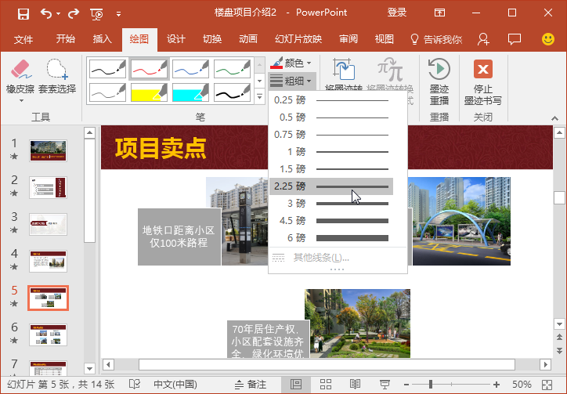The image size is (567, 394).
Task: Click the 告诉我你 tell-me search box
Action: point(436,39)
